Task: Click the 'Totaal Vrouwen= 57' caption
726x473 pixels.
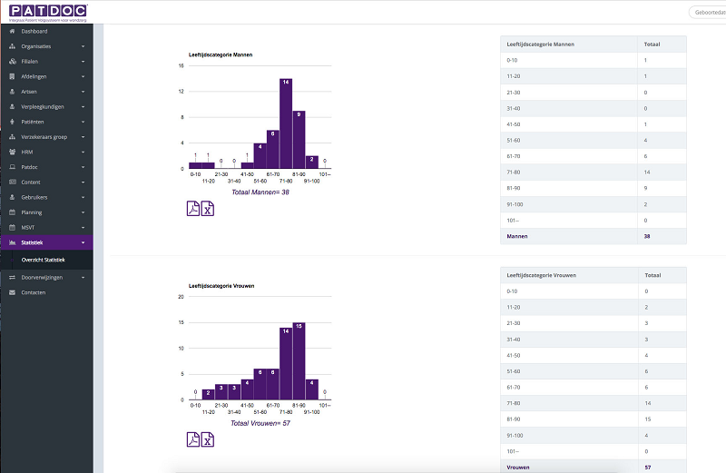Action: tap(260, 423)
